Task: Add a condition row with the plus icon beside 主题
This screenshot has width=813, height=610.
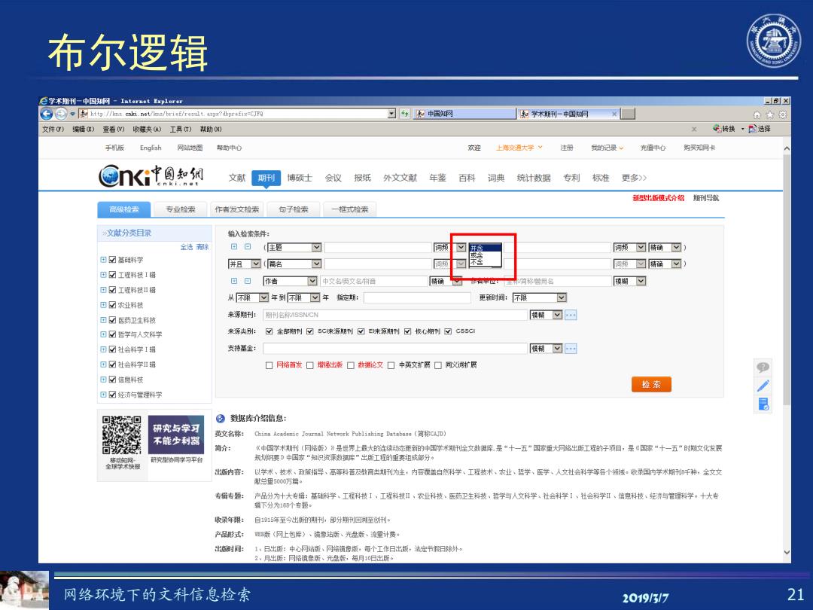Action: [x=234, y=247]
